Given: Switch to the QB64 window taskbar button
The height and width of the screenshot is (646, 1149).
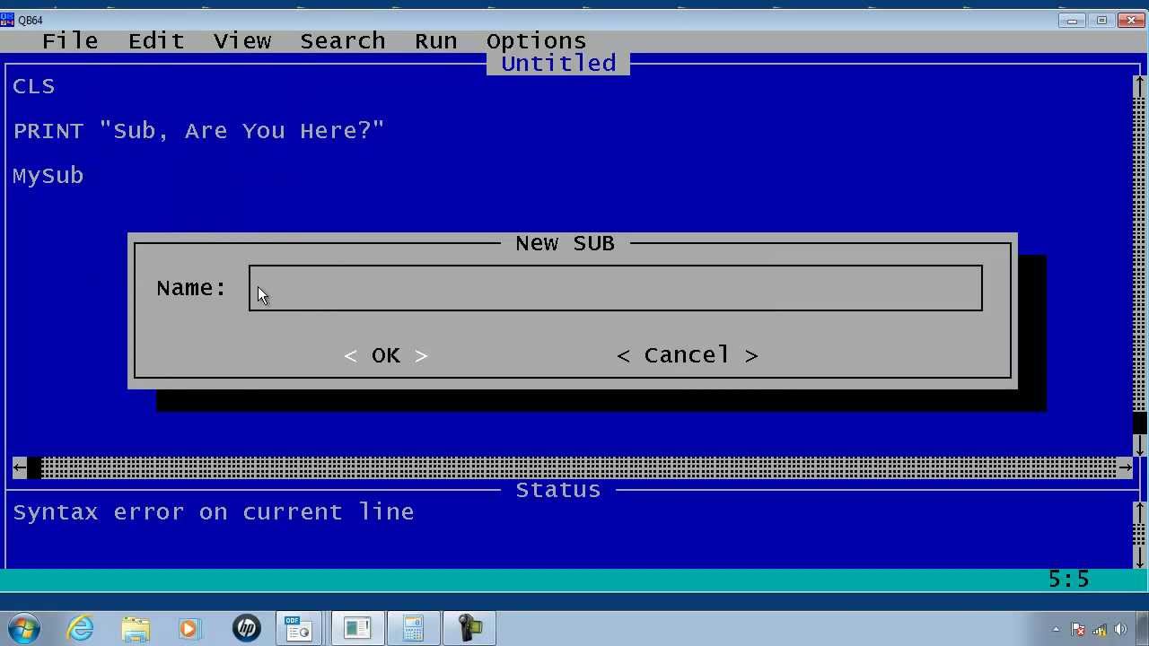Looking at the screenshot, I should [x=357, y=628].
